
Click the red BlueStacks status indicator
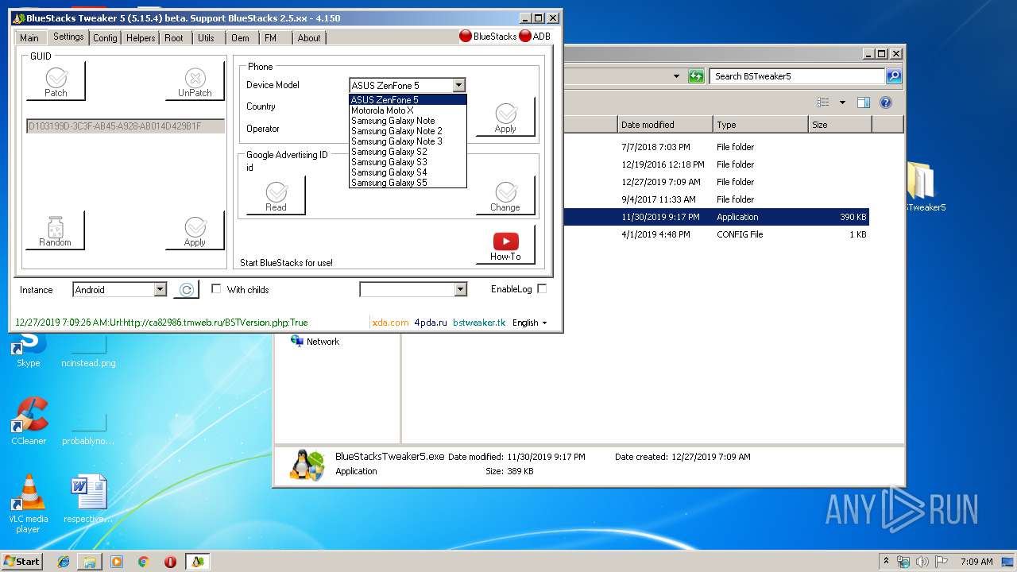pyautogui.click(x=466, y=36)
